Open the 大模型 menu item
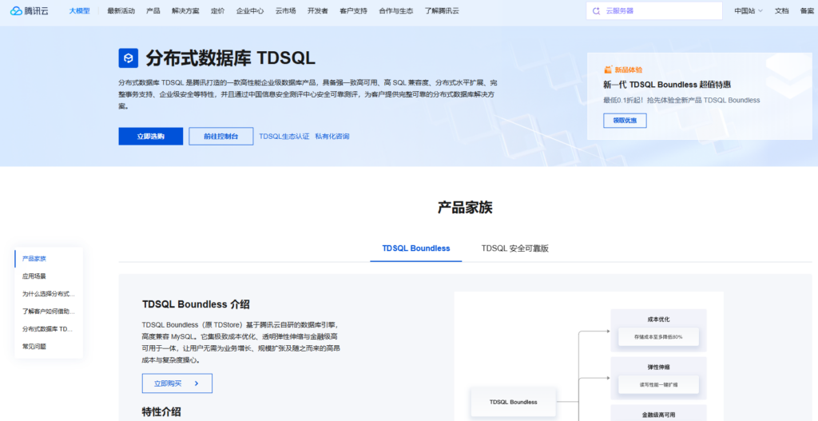The width and height of the screenshot is (818, 421). click(x=79, y=11)
